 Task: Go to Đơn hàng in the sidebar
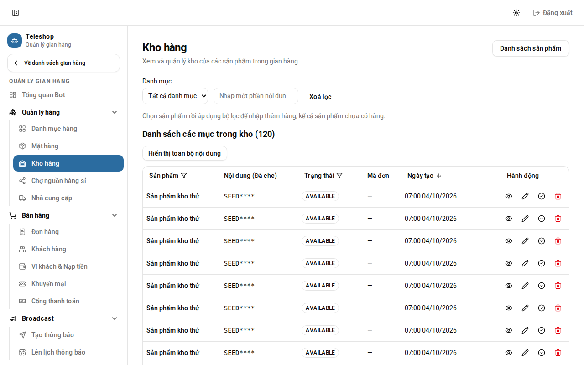pos(68,232)
